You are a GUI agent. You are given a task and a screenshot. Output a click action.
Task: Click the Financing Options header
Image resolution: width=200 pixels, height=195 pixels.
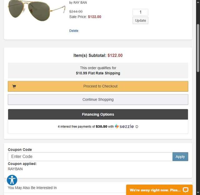tap(98, 114)
